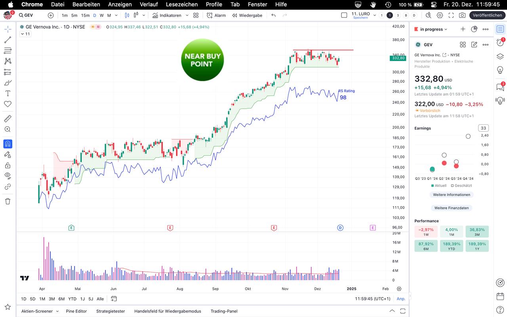Click the Weitere Finanzdaten button

[452, 208]
